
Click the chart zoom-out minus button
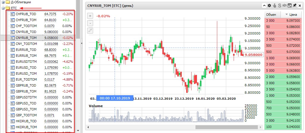(x=90, y=23)
